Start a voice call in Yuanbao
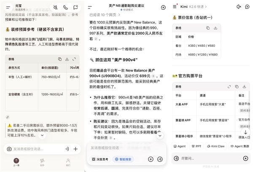 (x=65, y=8)
